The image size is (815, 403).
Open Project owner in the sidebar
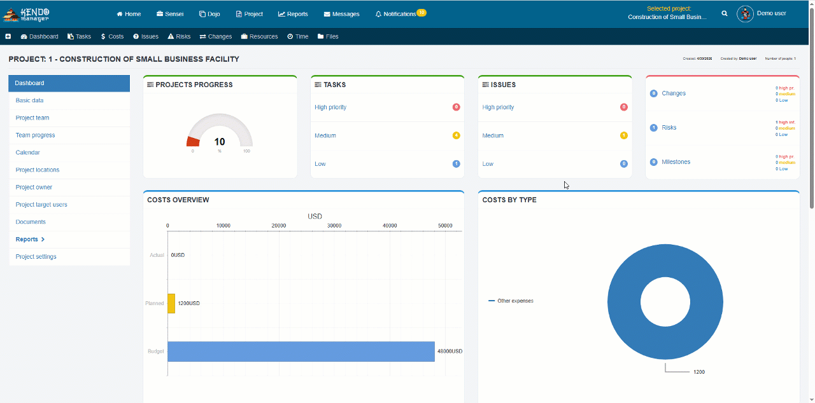click(69, 187)
